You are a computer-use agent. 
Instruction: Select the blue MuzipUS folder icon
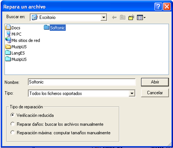pyautogui.click(x=8, y=59)
